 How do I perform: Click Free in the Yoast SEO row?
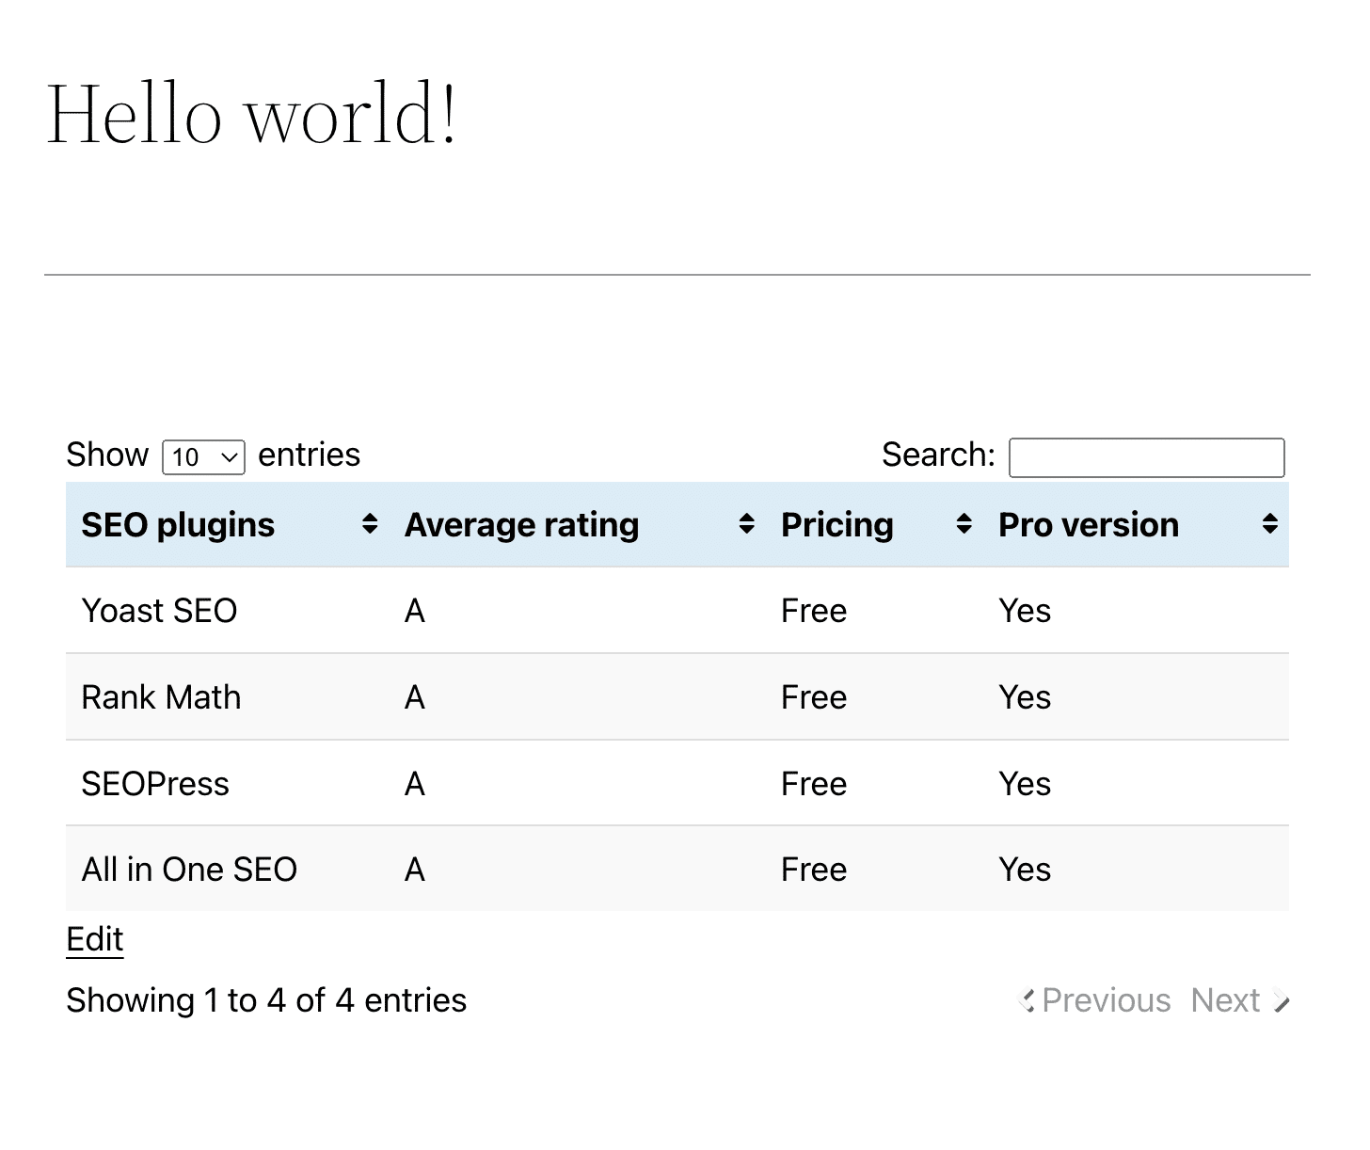[x=814, y=612]
